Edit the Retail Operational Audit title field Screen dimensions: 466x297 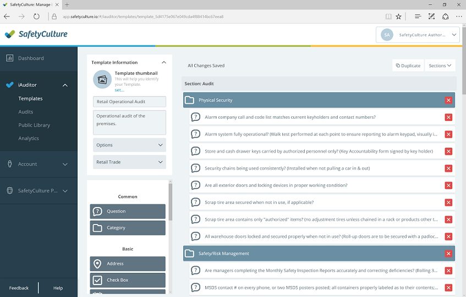[x=129, y=102]
